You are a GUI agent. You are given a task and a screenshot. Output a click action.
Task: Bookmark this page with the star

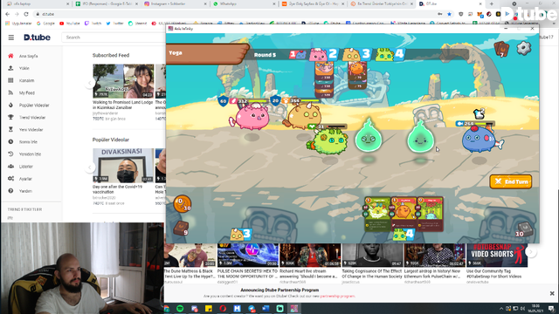[449, 14]
